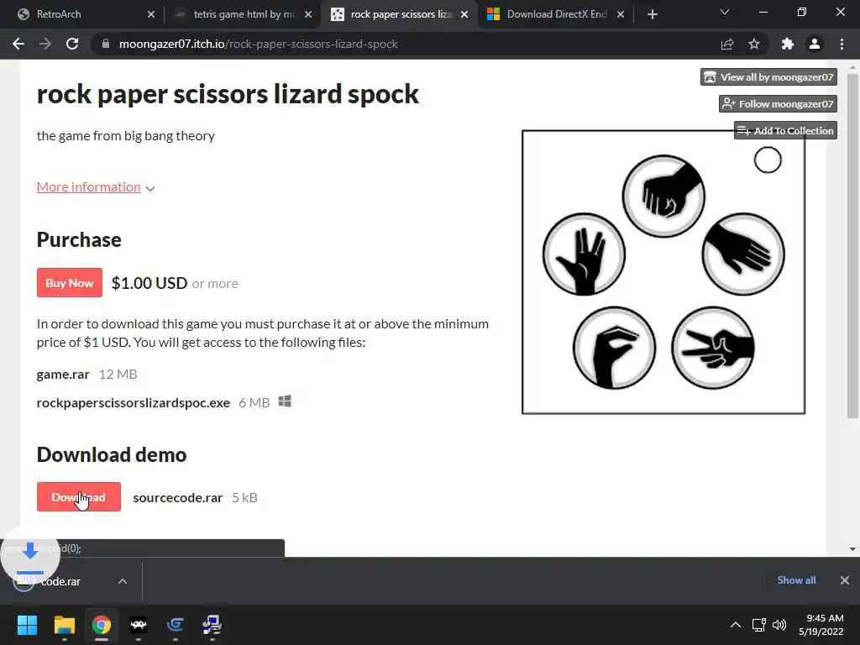Image resolution: width=860 pixels, height=645 pixels.
Task: Share this page via share icon
Action: (x=727, y=44)
